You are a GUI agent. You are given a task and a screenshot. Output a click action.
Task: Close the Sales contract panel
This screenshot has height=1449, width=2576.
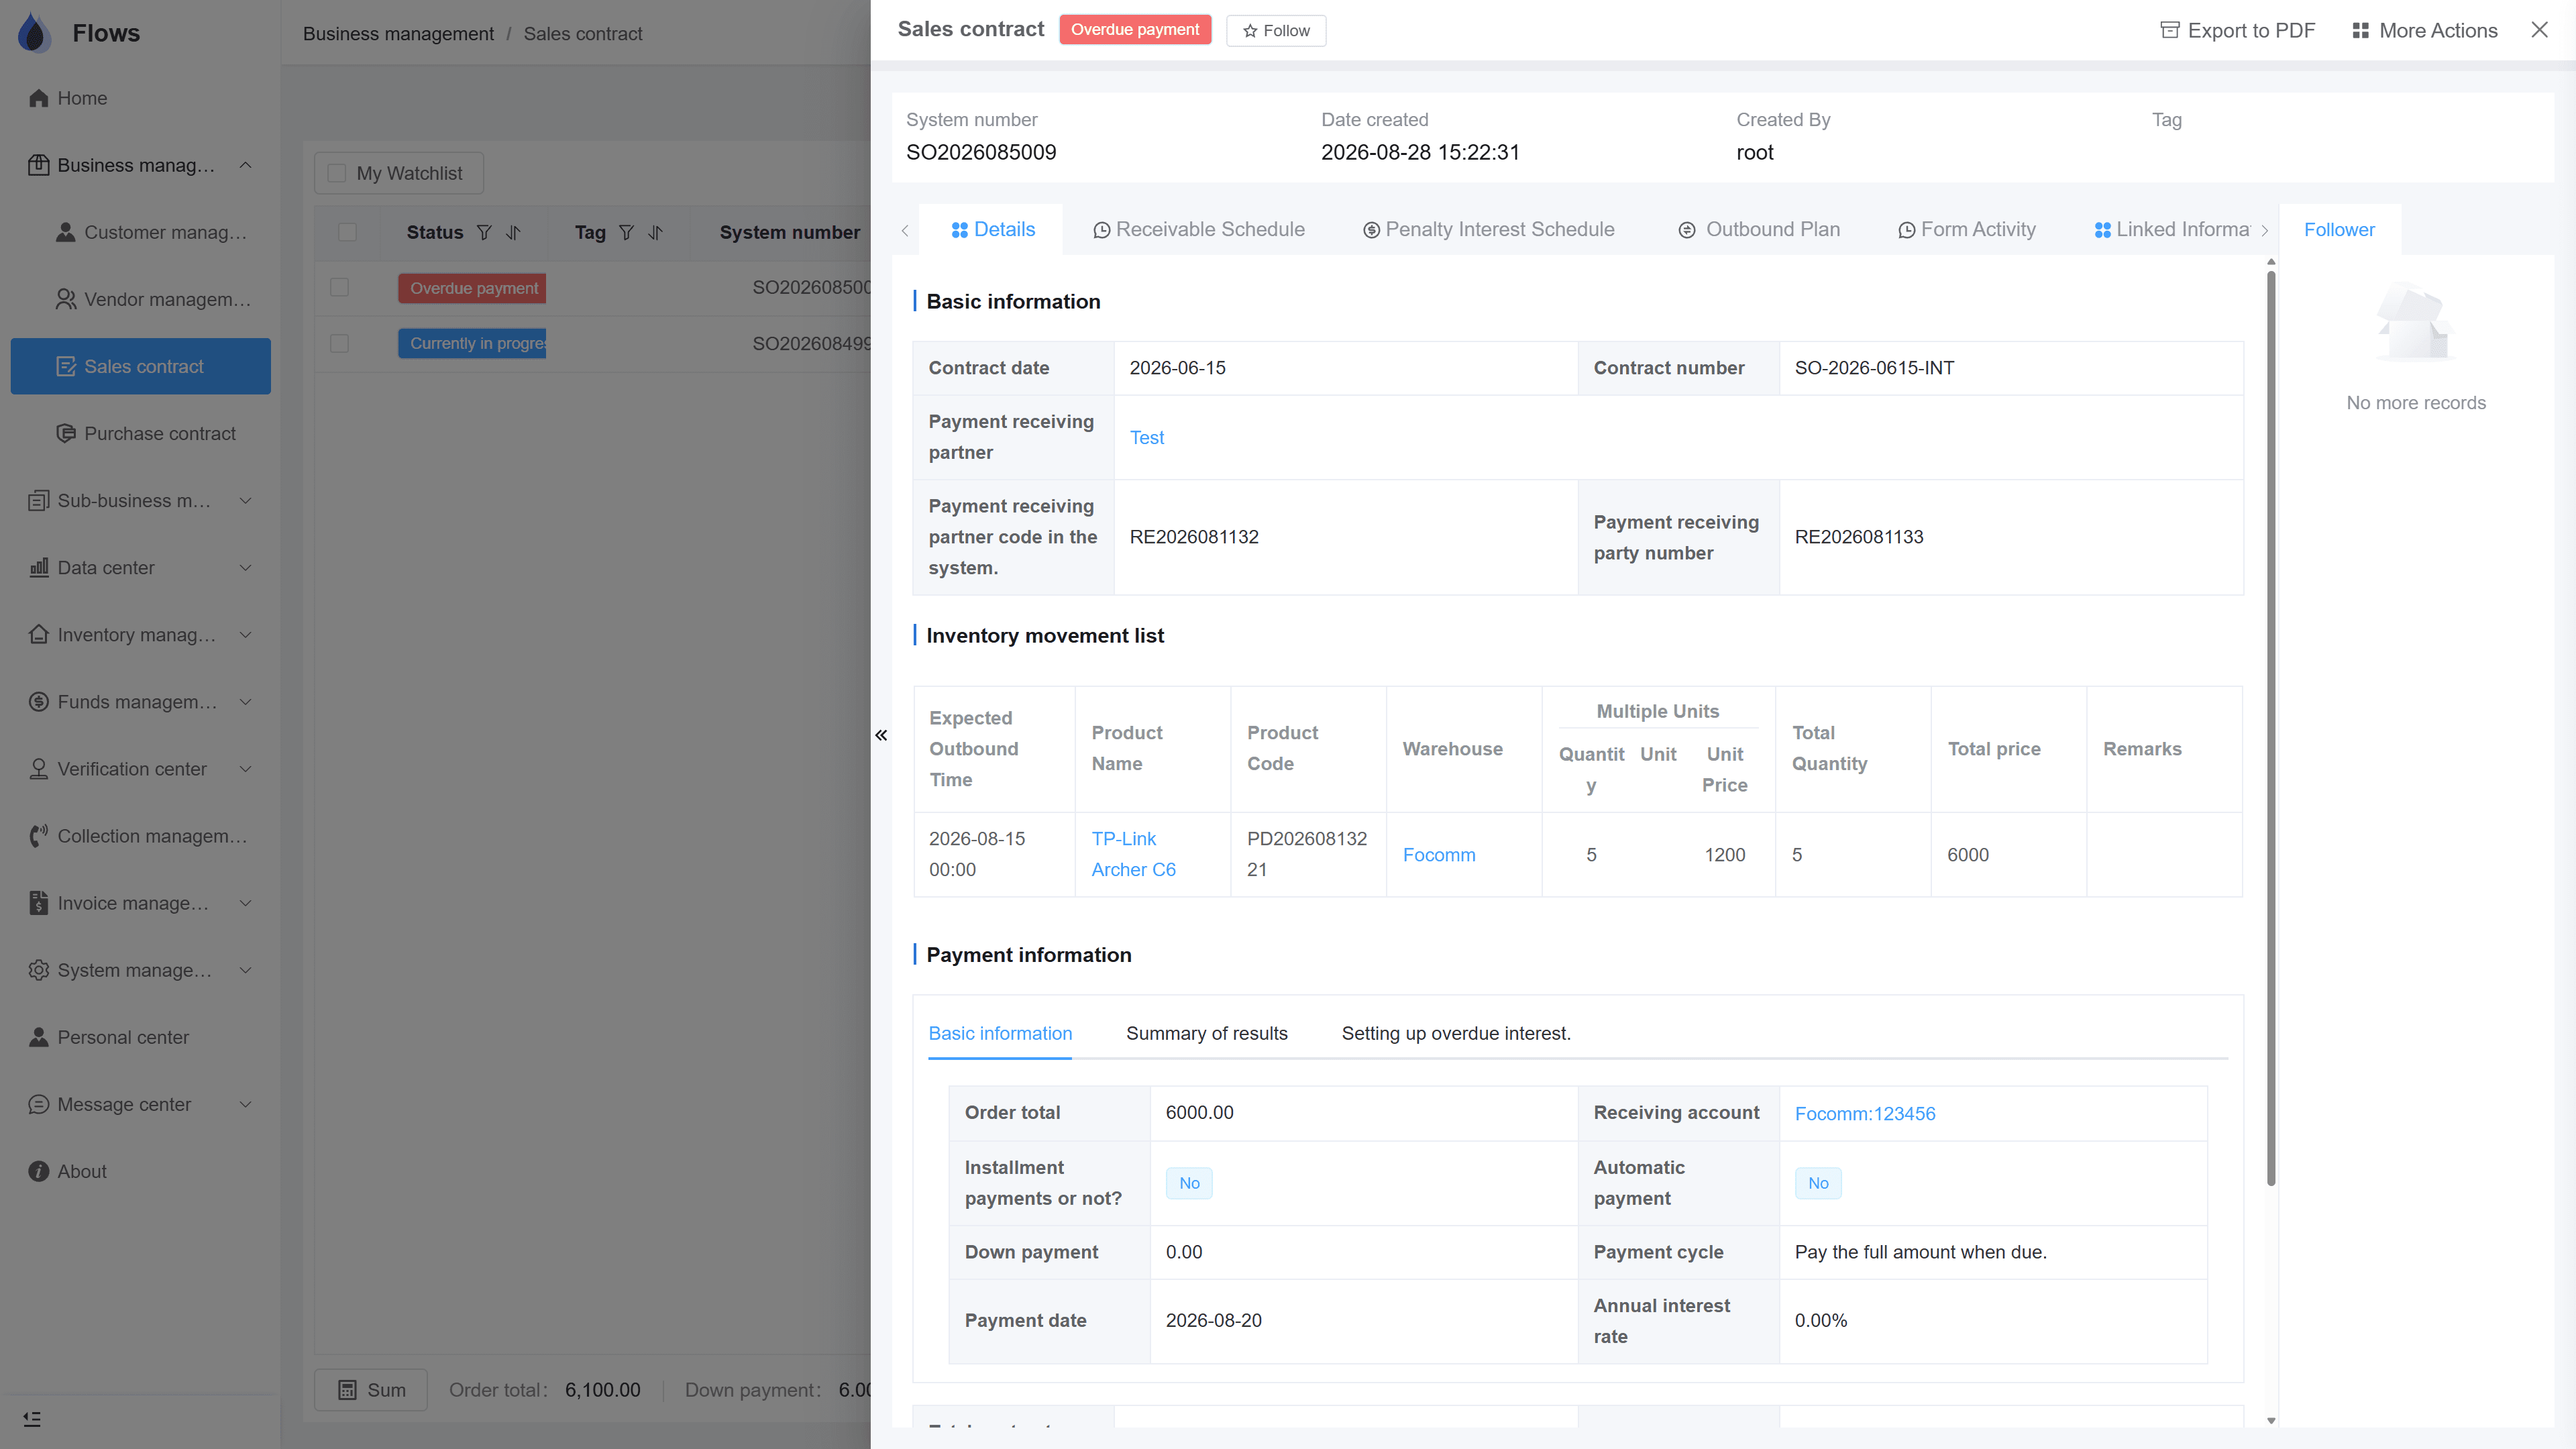[2539, 30]
